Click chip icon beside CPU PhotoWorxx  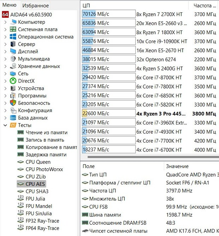(x=20, y=169)
